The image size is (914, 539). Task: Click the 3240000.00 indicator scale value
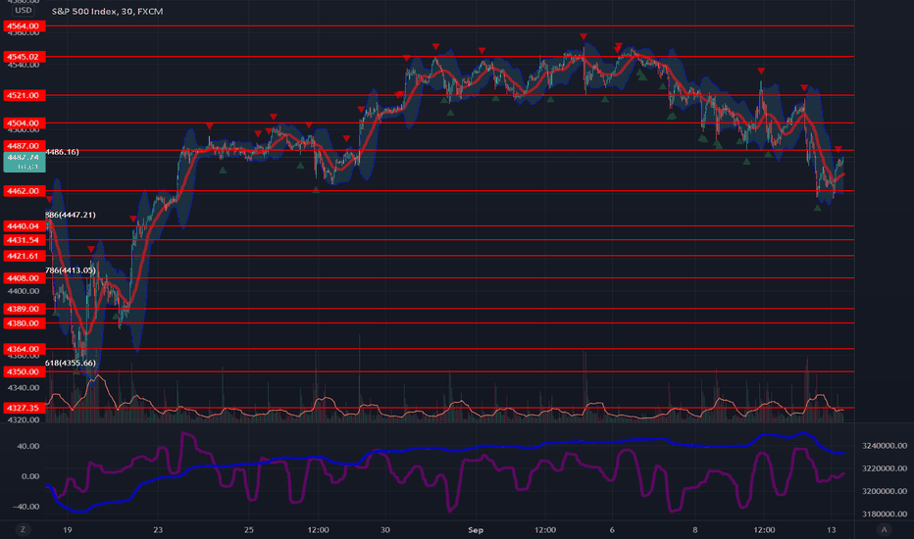click(885, 445)
